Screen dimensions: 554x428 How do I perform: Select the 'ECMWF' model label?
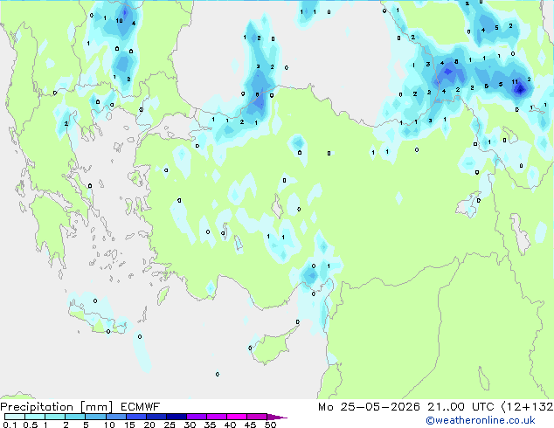click(x=141, y=407)
